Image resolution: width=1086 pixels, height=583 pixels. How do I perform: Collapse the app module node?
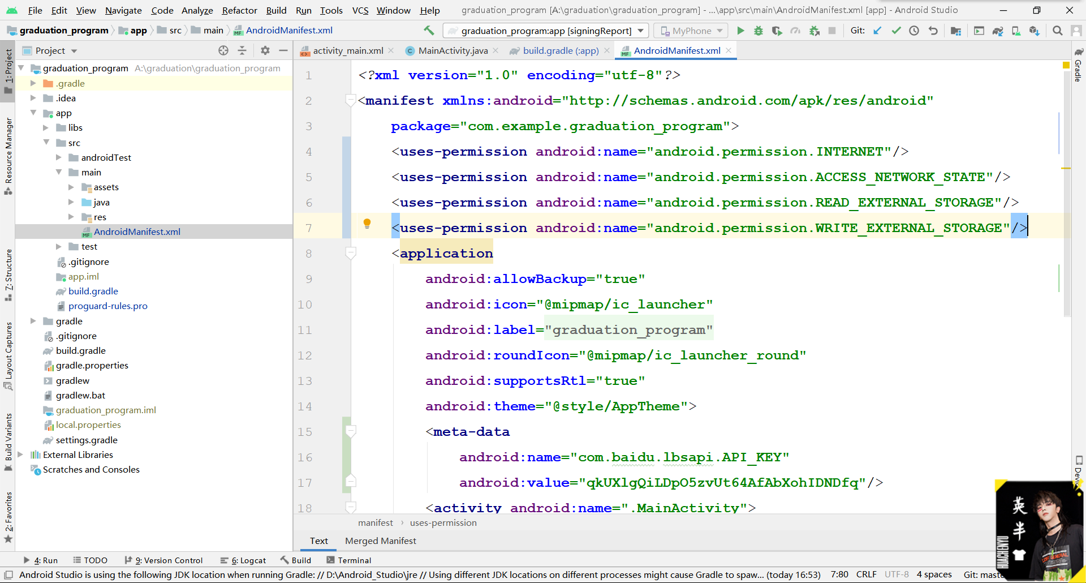[x=33, y=113]
